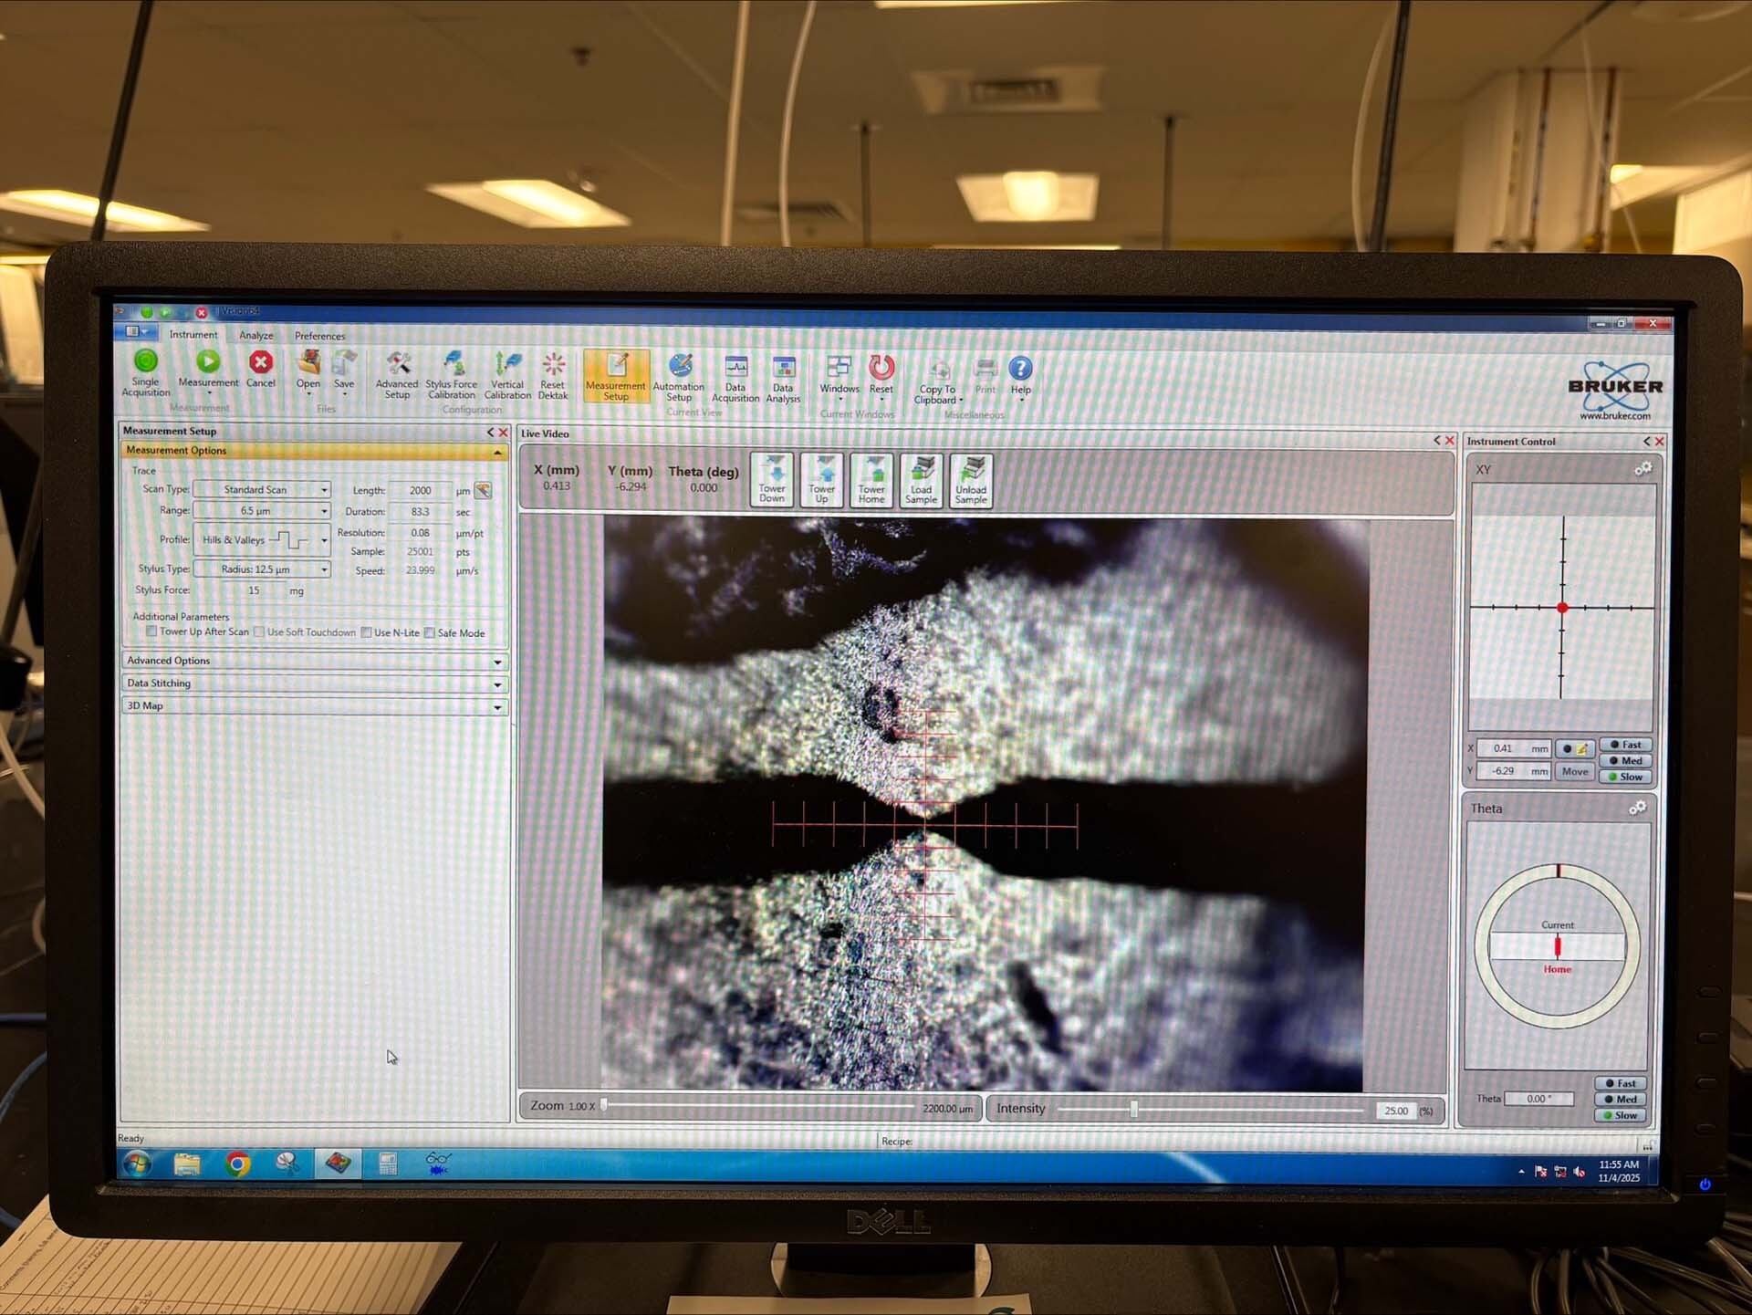
Task: Adjust the Intensity slider handle
Action: pos(1134,1109)
